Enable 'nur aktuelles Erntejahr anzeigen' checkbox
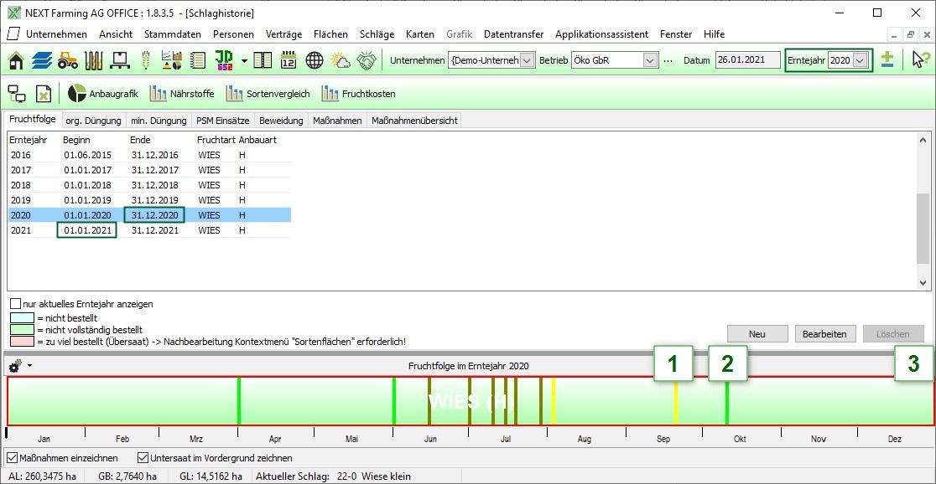 tap(16, 304)
